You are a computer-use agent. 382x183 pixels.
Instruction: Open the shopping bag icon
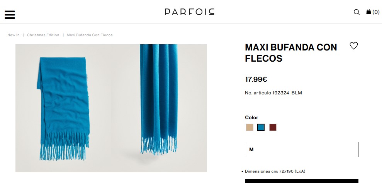(x=368, y=12)
